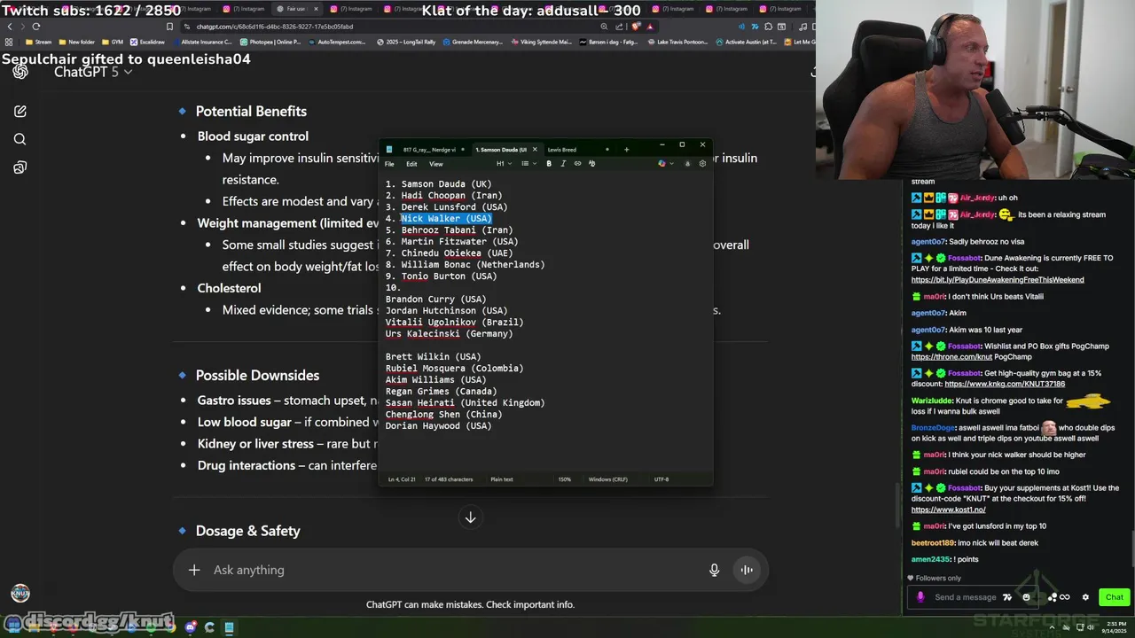Open the Notepad icon in the Windows taskbar
Image resolution: width=1135 pixels, height=638 pixels.
[229, 627]
